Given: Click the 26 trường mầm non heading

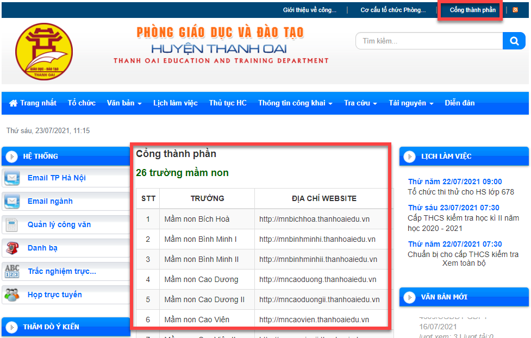Looking at the screenshot, I should (x=182, y=173).
